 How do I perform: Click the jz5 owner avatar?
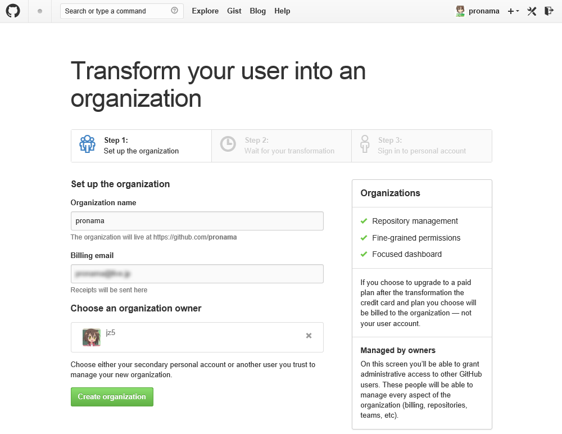click(x=92, y=337)
